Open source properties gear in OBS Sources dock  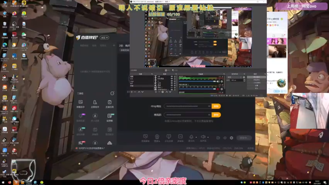click(x=162, y=92)
